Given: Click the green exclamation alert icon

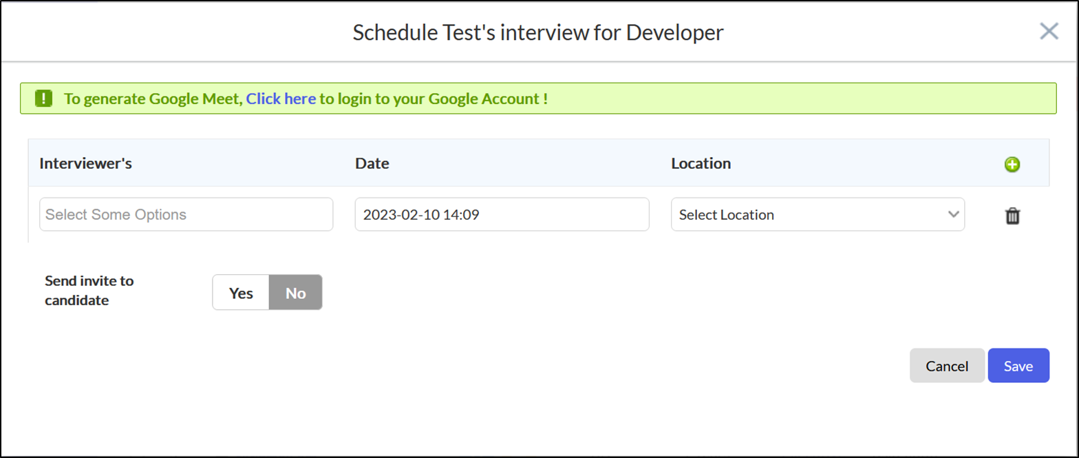Looking at the screenshot, I should coord(43,98).
